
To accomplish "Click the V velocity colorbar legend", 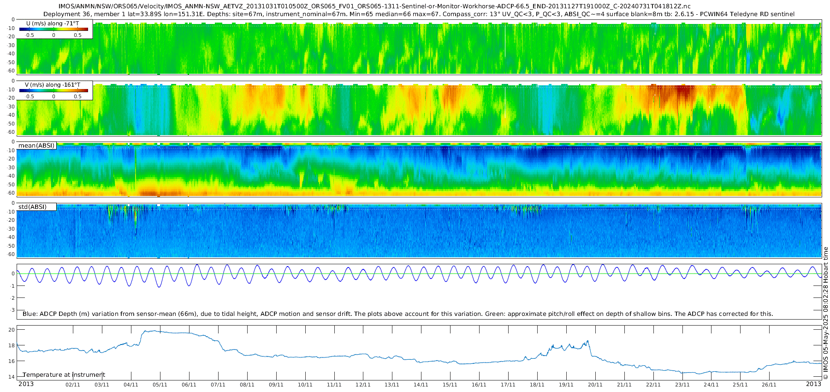I will (x=55, y=90).
